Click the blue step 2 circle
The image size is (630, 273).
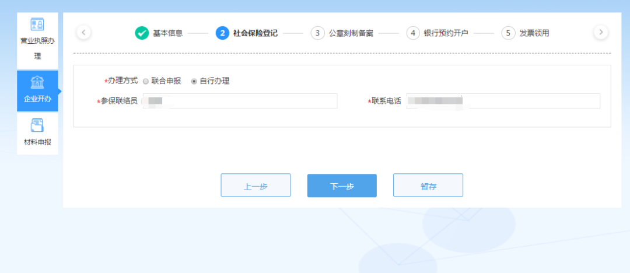point(222,33)
